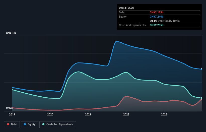Click the red Debt legend dot
This screenshot has height=132, width=206.
point(8,124)
